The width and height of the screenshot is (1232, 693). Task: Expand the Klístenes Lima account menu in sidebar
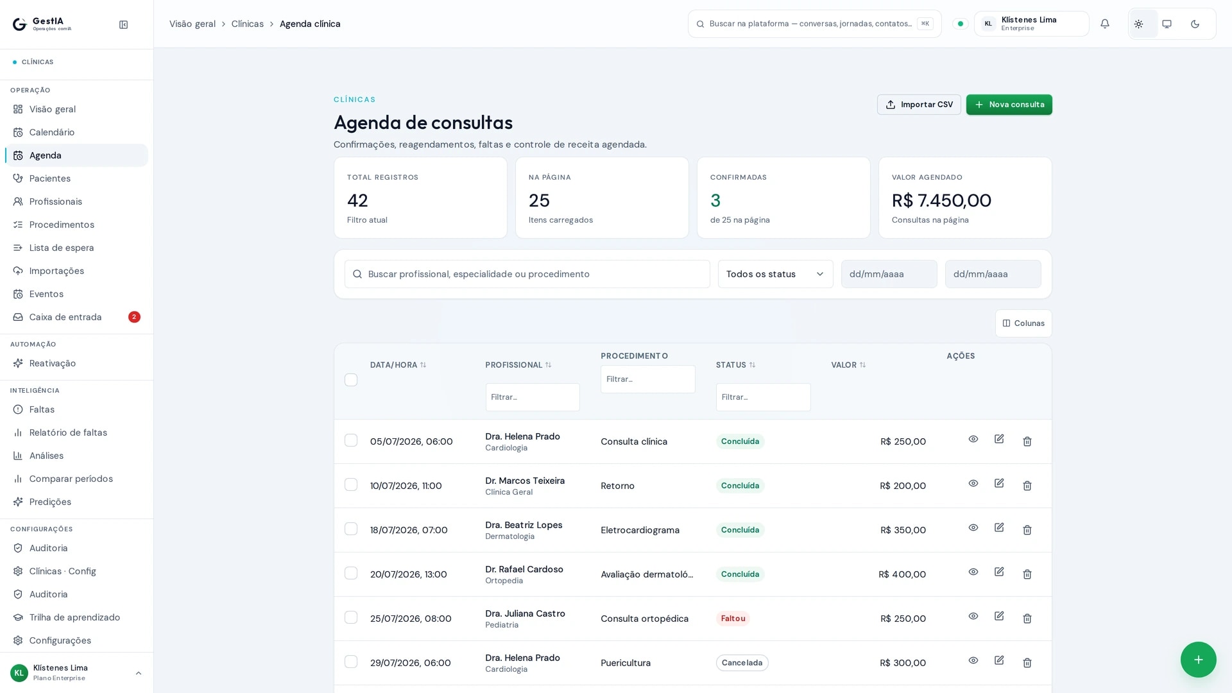pos(76,672)
